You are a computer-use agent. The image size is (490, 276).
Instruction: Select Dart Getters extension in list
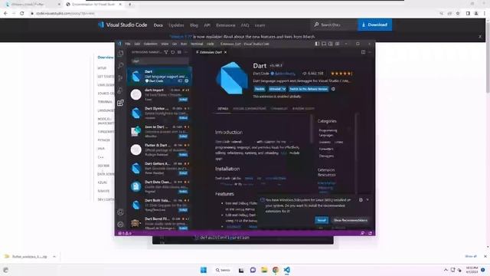[x=160, y=169]
